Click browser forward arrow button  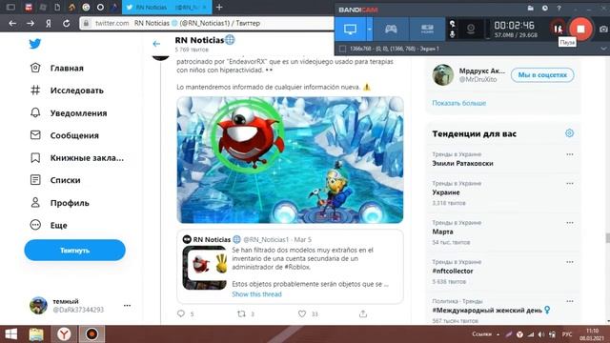pos(30,23)
